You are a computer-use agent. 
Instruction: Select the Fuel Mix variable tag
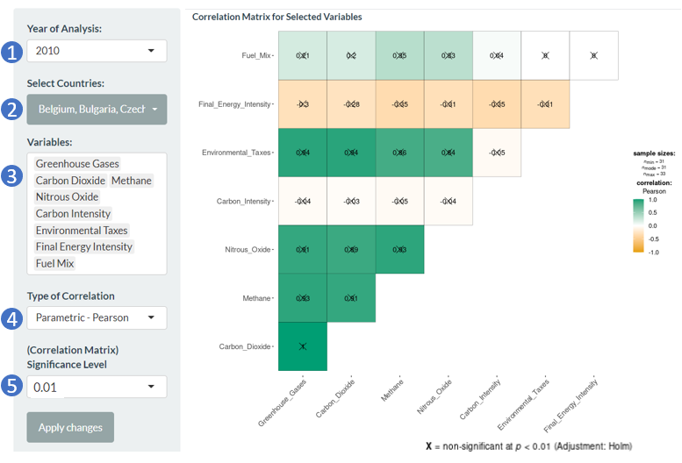54,263
